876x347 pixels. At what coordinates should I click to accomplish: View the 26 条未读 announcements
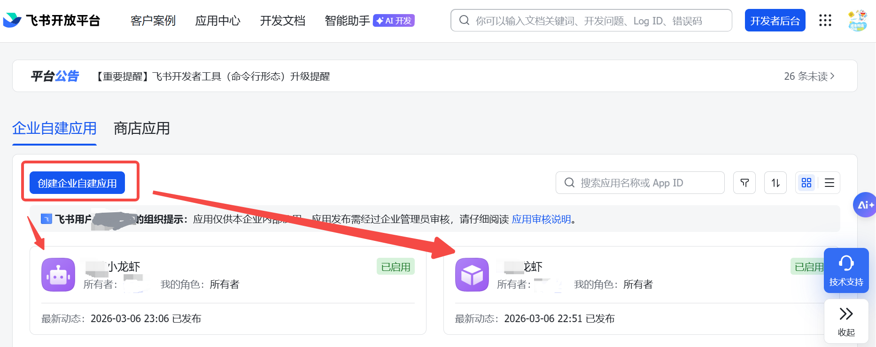[809, 76]
